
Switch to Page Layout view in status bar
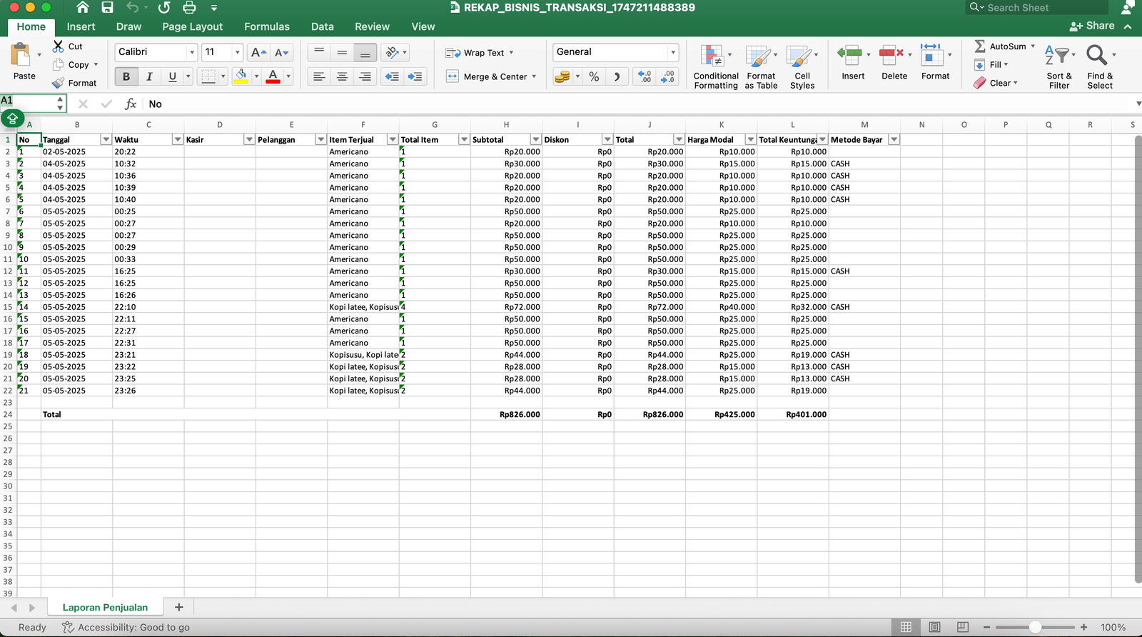[x=934, y=627]
